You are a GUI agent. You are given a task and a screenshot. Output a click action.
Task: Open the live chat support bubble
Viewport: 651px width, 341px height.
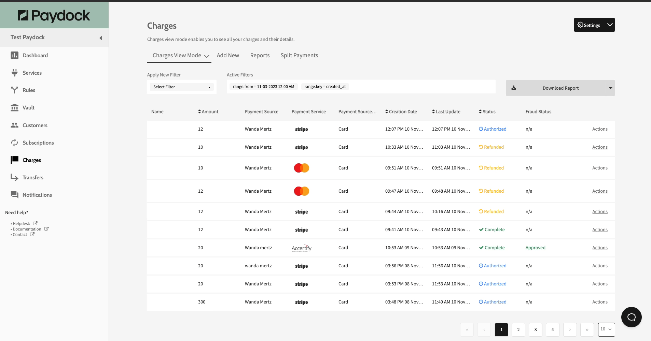(x=631, y=317)
